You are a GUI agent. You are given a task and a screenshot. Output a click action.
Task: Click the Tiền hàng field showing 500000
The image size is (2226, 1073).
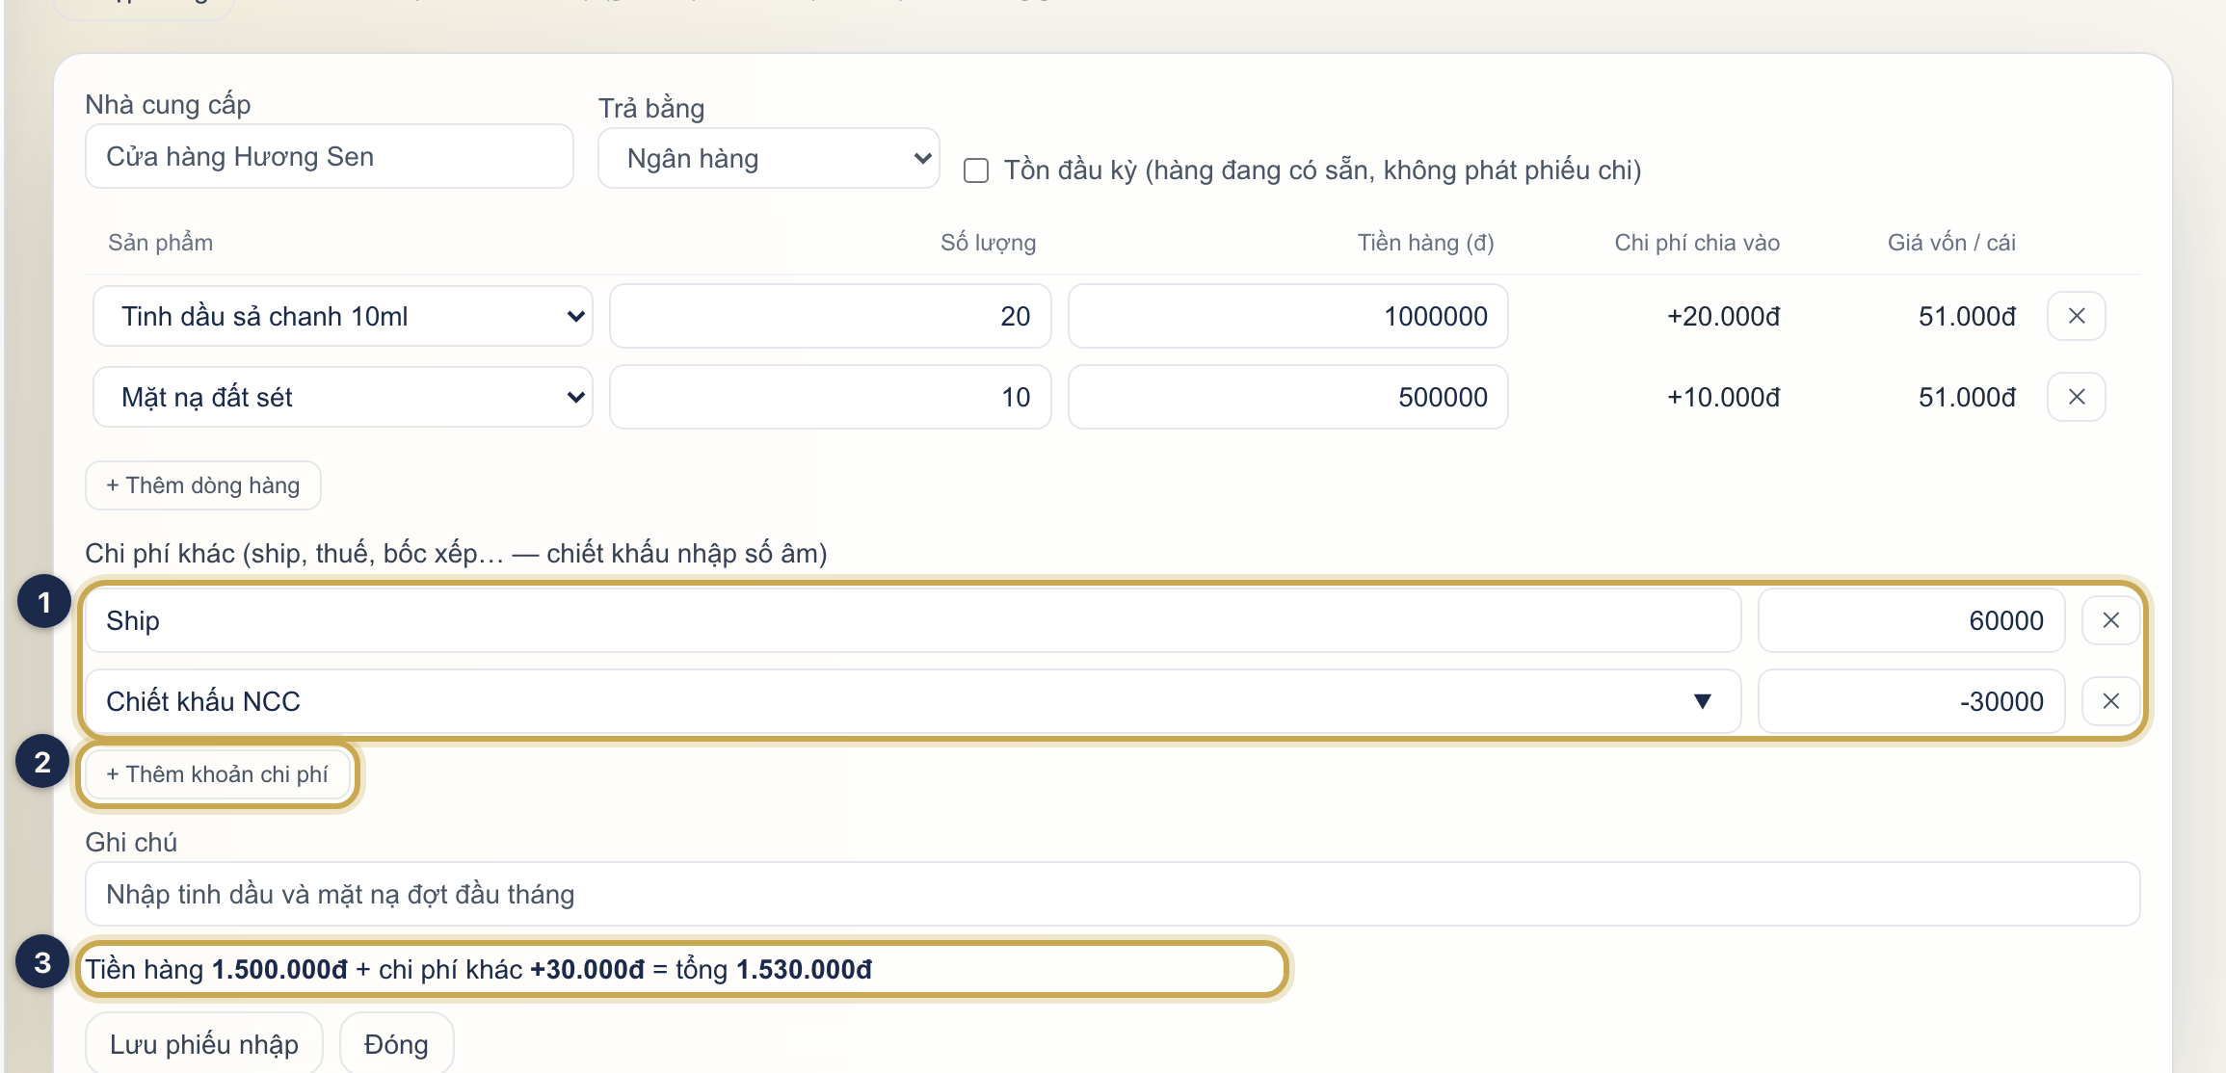(x=1288, y=397)
